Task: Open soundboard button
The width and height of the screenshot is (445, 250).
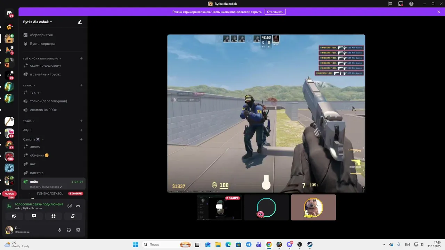Action: pos(73,216)
